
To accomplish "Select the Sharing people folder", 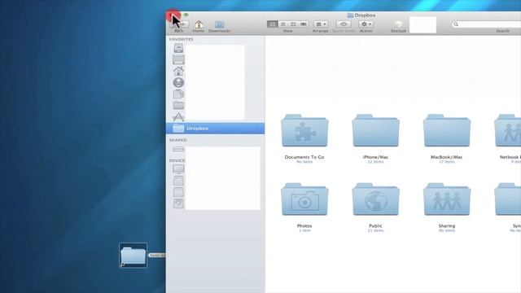I will pyautogui.click(x=447, y=199).
